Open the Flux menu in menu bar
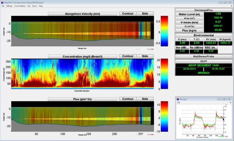Screen dimensions: 234x141 [29, 6]
